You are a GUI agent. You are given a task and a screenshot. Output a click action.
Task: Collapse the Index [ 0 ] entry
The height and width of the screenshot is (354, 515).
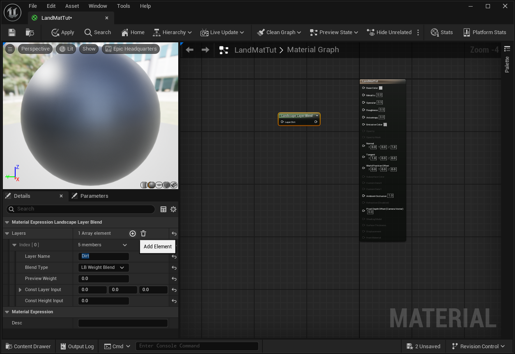point(14,245)
